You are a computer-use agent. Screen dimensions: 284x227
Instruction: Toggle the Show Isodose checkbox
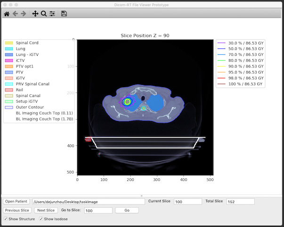tap(41, 219)
